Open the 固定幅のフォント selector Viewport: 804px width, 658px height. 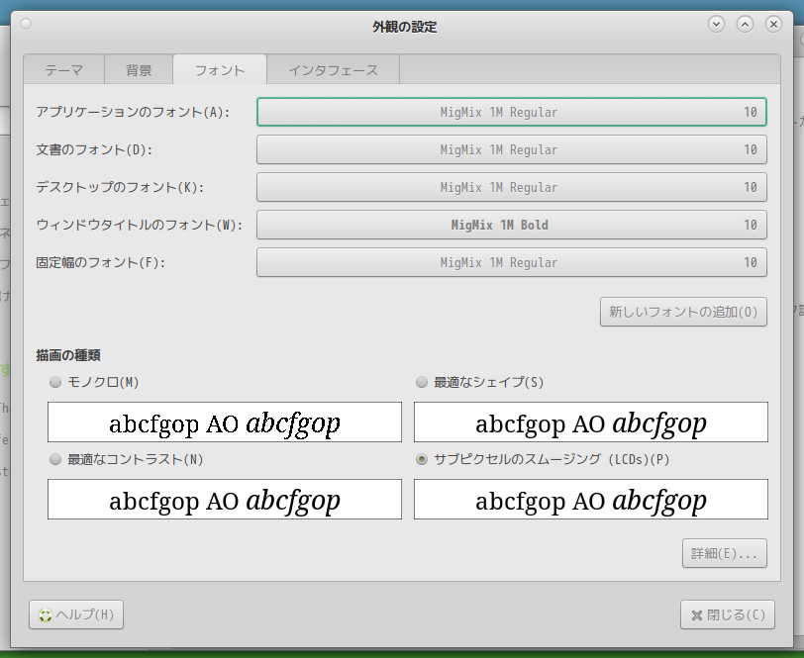(x=512, y=262)
